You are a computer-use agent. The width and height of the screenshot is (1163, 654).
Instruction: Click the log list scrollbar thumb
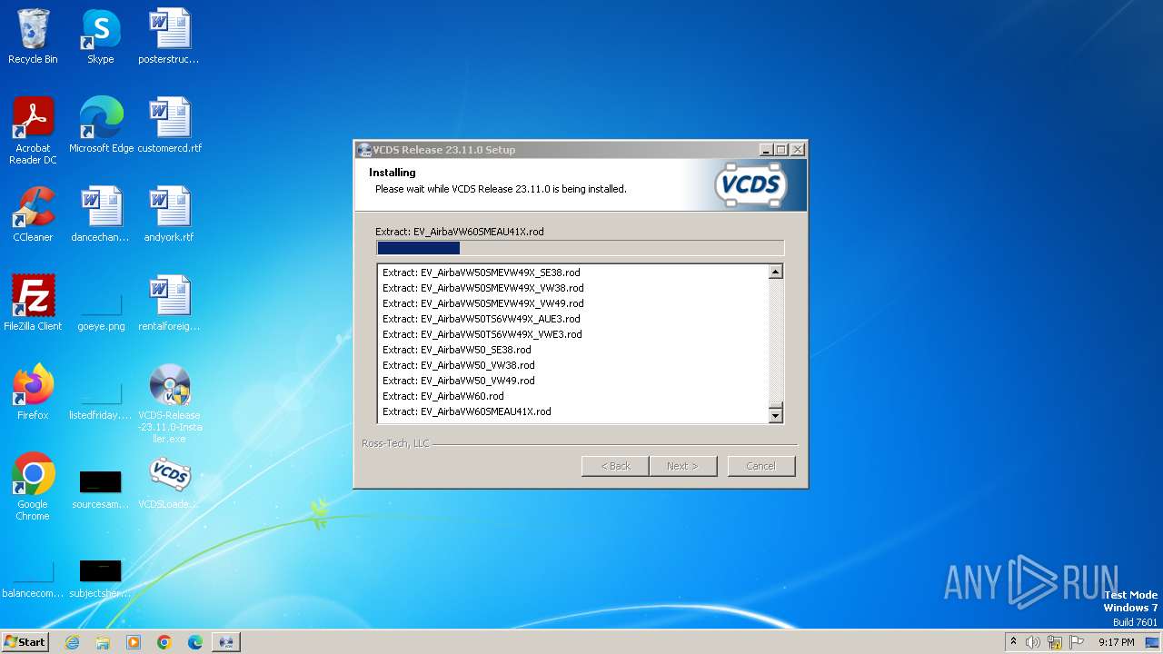[775, 405]
